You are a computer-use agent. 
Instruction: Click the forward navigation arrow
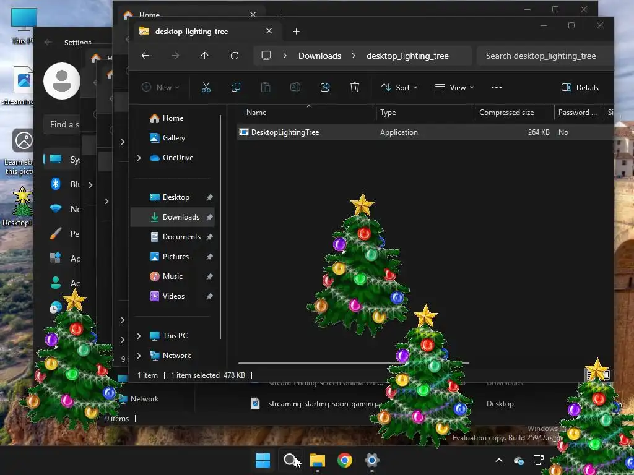tap(175, 56)
